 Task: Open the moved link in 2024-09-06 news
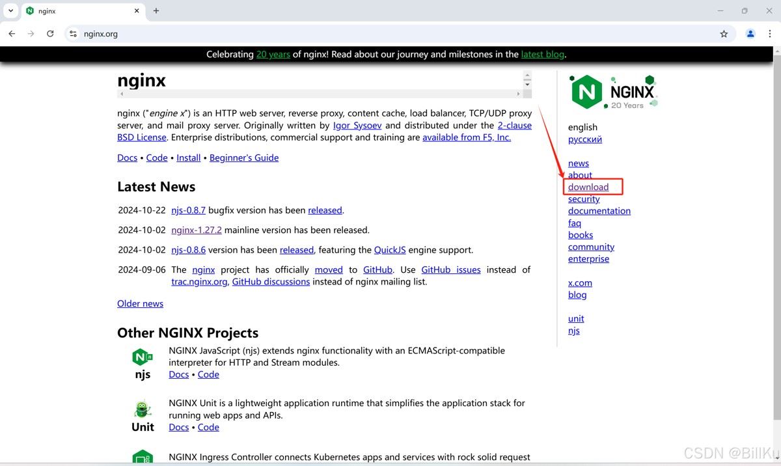(x=329, y=269)
